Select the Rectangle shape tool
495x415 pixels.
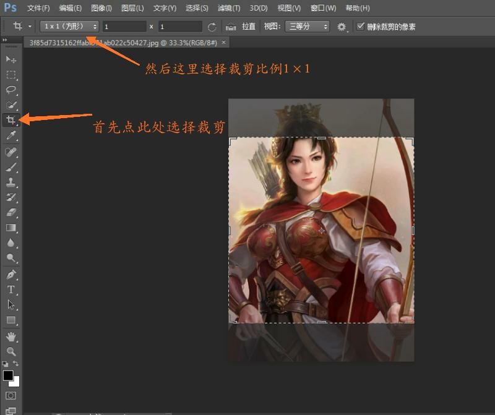pos(11,320)
